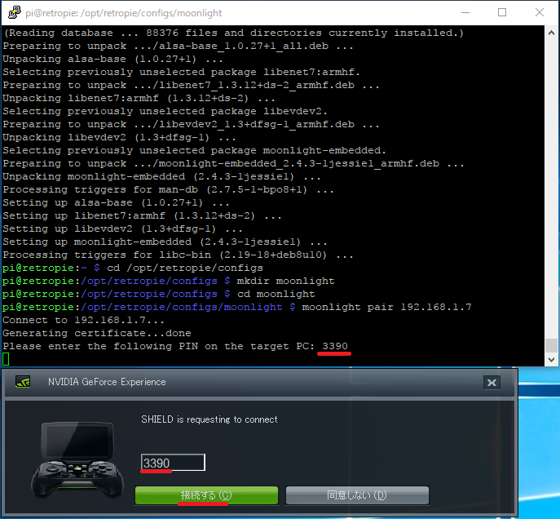Click the "Processing triggers for libc-bin" line
Screen dimensions: 560x519
(x=178, y=255)
